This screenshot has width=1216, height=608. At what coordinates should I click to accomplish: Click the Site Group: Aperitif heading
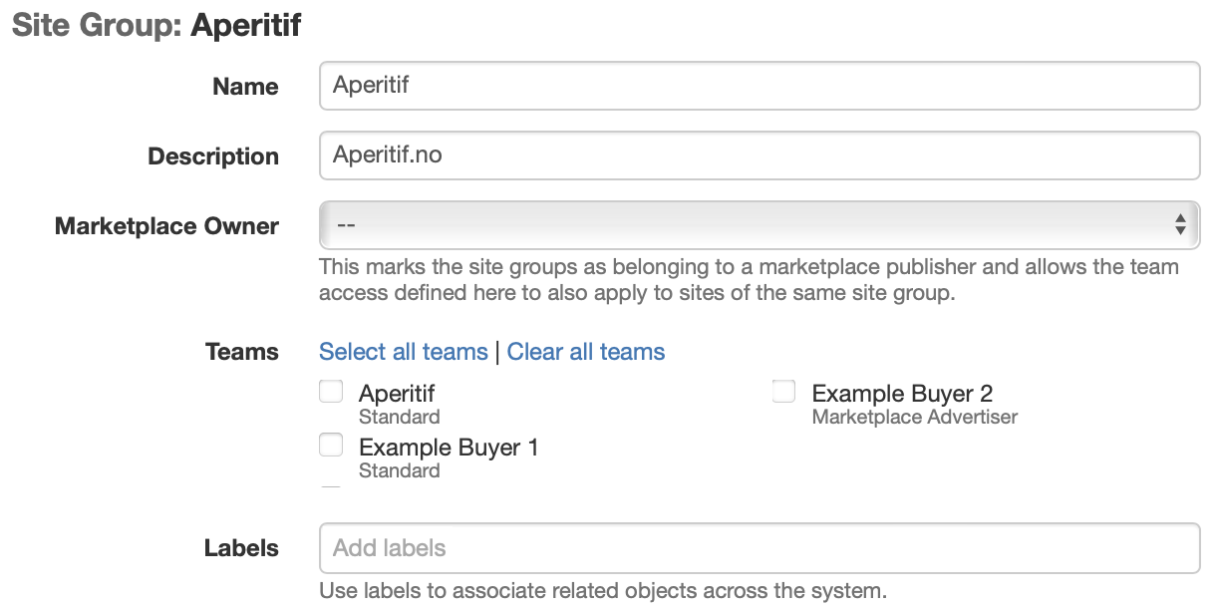point(156,25)
